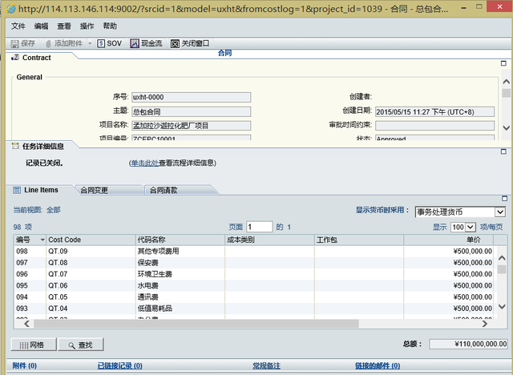Click the 成本类别 column header

[x=269, y=240]
